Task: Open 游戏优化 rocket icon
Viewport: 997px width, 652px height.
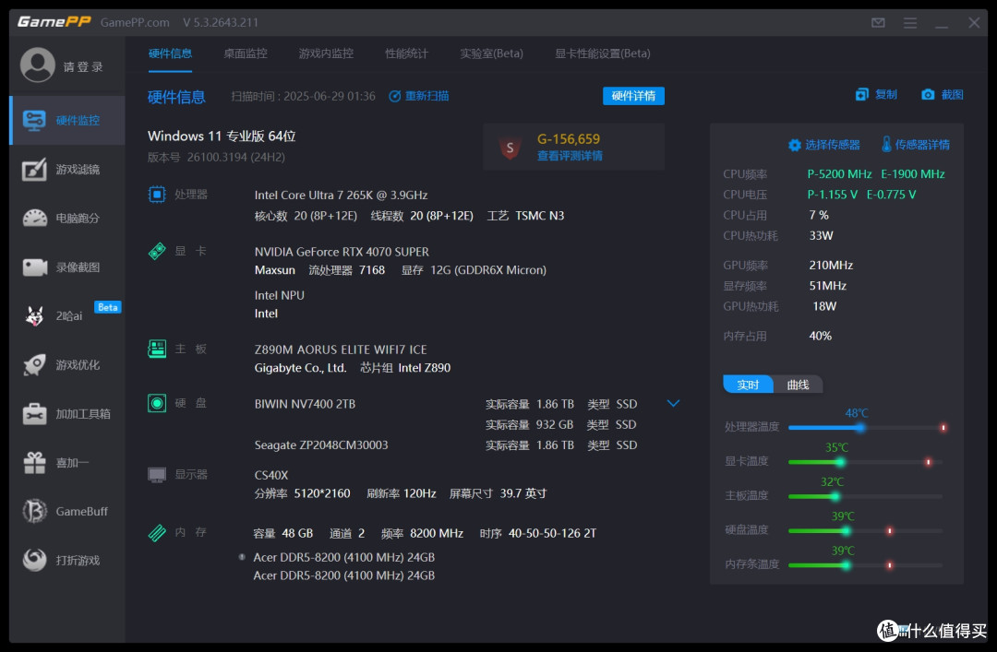Action: [34, 365]
